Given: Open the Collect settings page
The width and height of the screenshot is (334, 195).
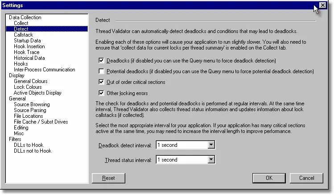Looking at the screenshot, I should (21, 23).
